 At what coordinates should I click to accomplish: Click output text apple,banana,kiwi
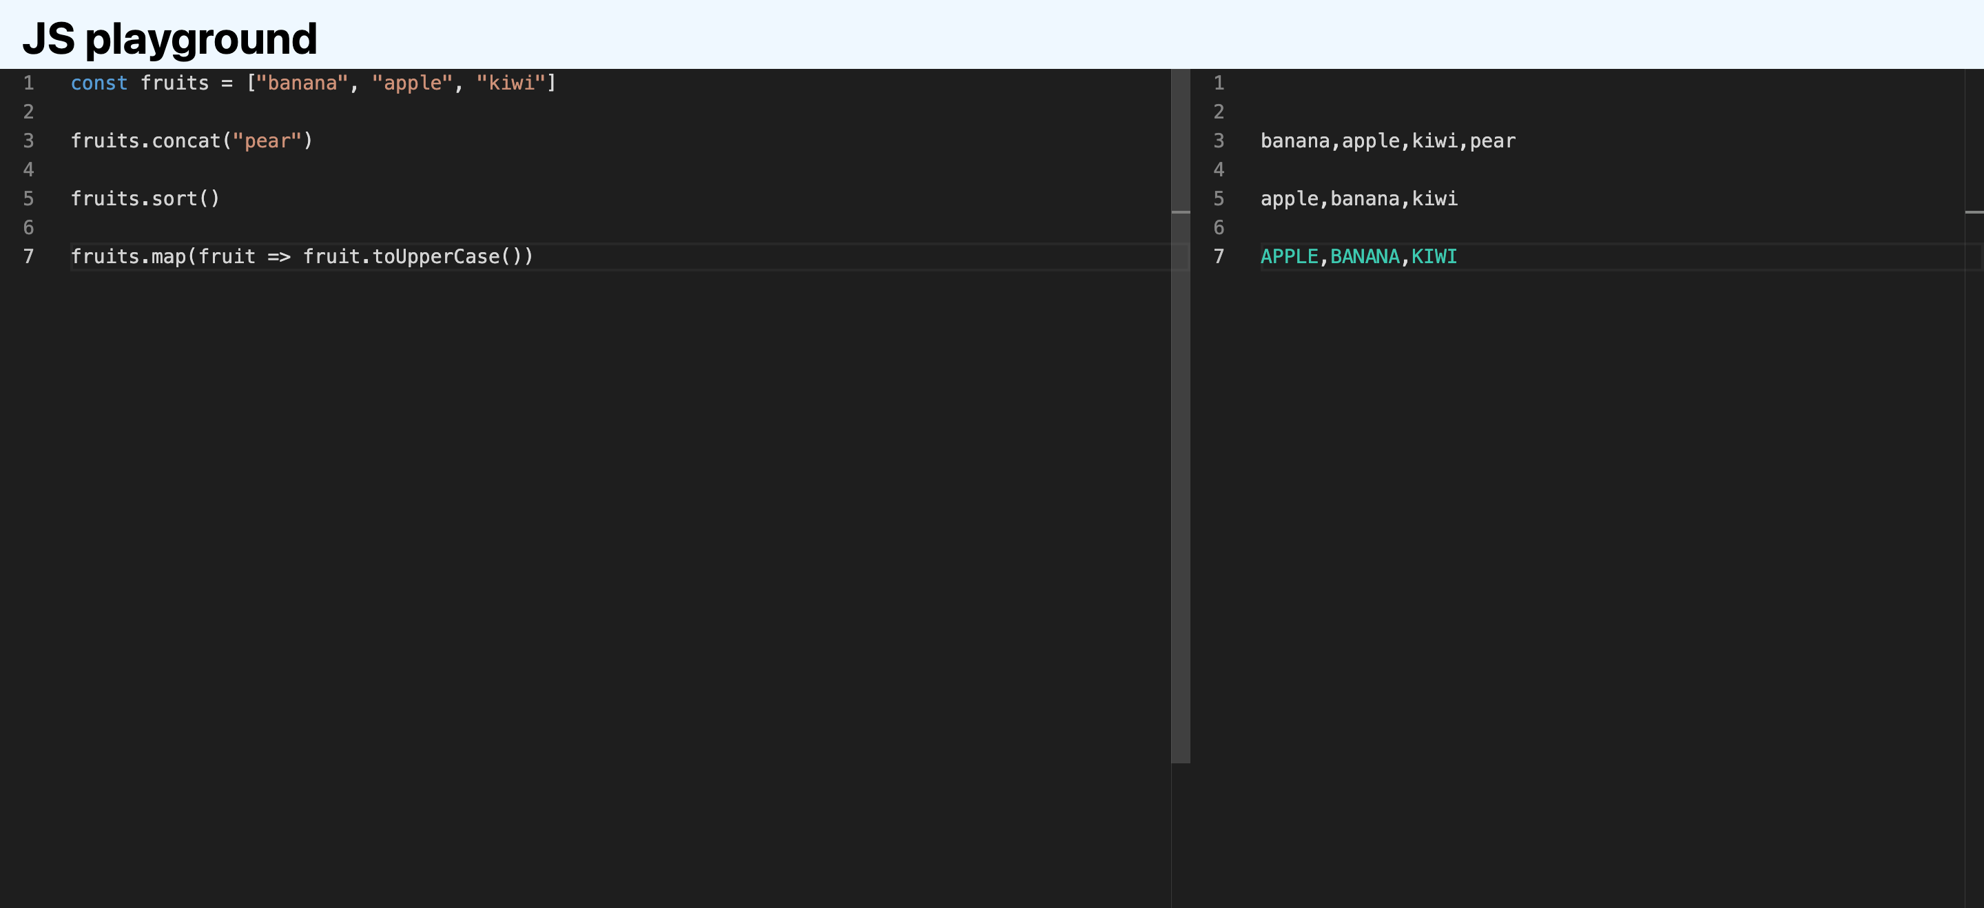1358,198
